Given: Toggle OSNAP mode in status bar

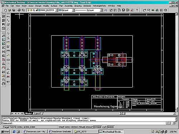Looking at the screenshot, I should pos(89,127).
